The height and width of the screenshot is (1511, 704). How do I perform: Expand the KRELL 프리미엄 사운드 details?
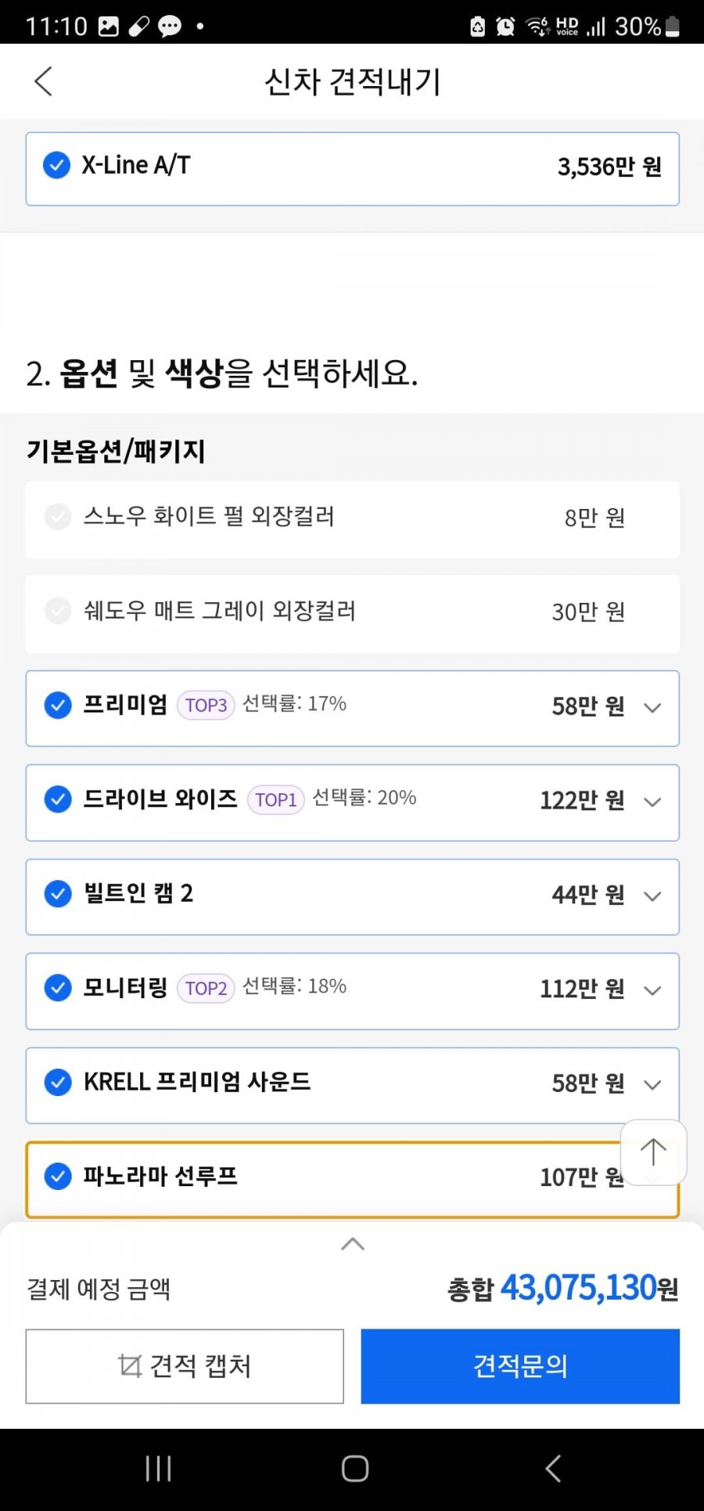pos(652,1084)
